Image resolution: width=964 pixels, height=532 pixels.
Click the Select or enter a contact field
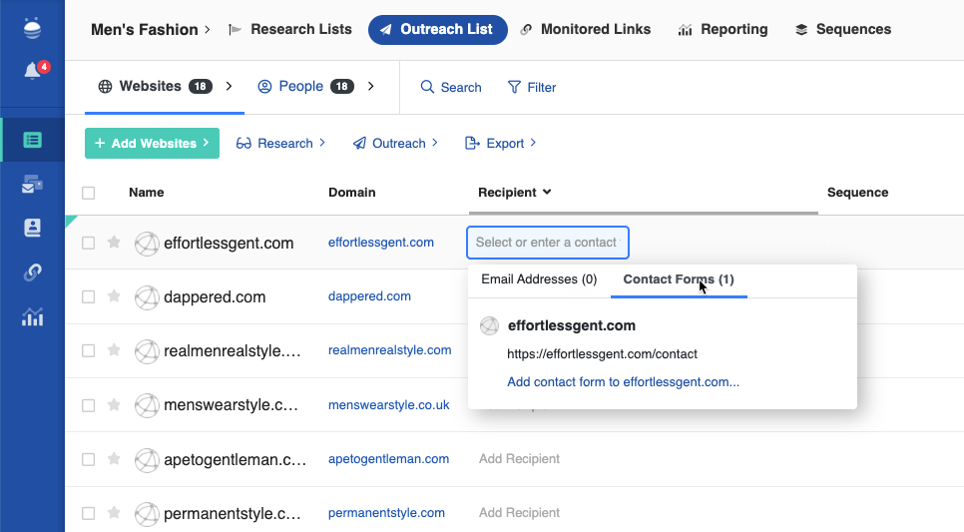[x=547, y=243]
